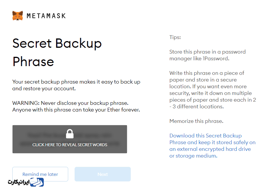Click the Write this phrase on paper tip
Screen dimensions: 270x189
coord(213,90)
